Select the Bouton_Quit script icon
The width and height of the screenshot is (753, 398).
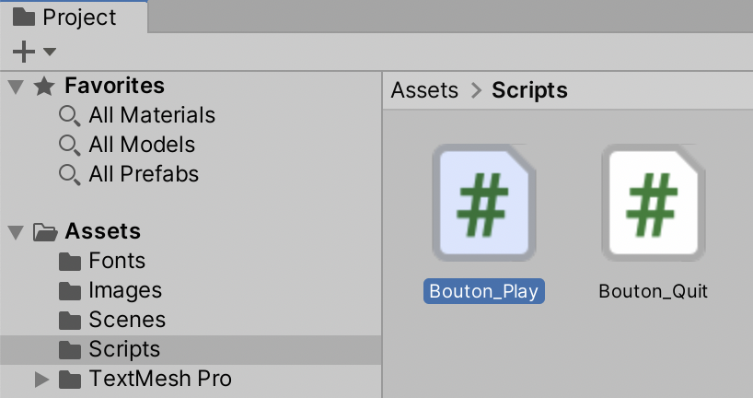tap(653, 204)
